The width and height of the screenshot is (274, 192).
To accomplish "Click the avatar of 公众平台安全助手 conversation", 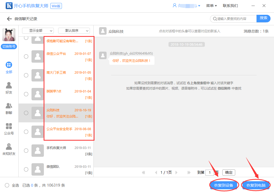I will click(x=38, y=132).
